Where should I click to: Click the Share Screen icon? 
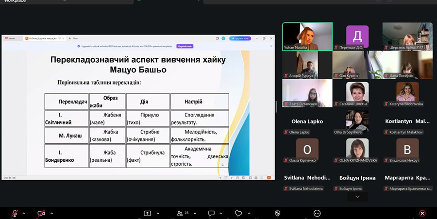(x=147, y=214)
